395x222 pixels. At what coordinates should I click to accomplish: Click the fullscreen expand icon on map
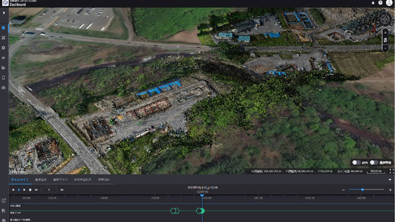(391, 171)
